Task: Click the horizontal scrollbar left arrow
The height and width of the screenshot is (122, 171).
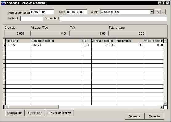Action: 6,107
